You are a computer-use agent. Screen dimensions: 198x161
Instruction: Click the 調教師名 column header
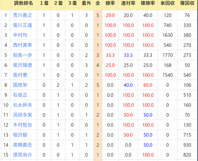point(24,3)
